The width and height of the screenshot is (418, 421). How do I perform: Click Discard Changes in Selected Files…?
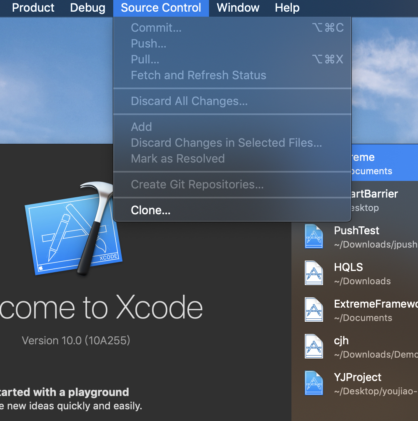click(x=232, y=143)
